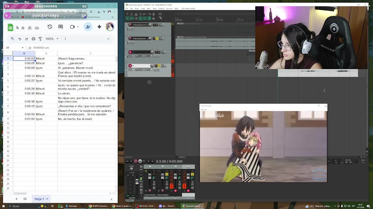Image resolution: width=373 pixels, height=209 pixels.
Task: Open the Sheets toolbar overflow menu
Action: pos(65,39)
